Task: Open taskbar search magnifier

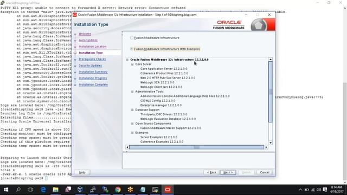Action: tap(18, 190)
